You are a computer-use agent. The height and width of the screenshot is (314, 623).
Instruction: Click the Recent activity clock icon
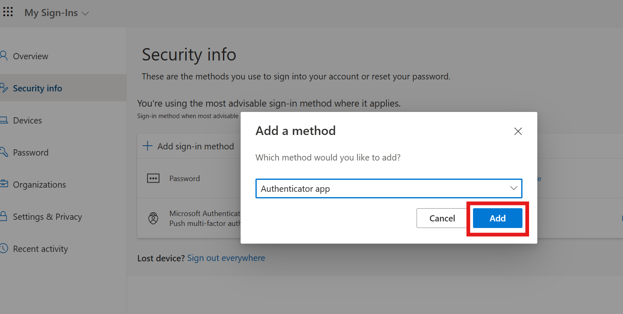[4, 249]
